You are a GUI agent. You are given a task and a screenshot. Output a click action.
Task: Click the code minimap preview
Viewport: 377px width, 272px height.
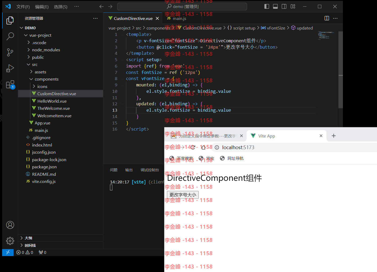pyautogui.click(x=326, y=35)
